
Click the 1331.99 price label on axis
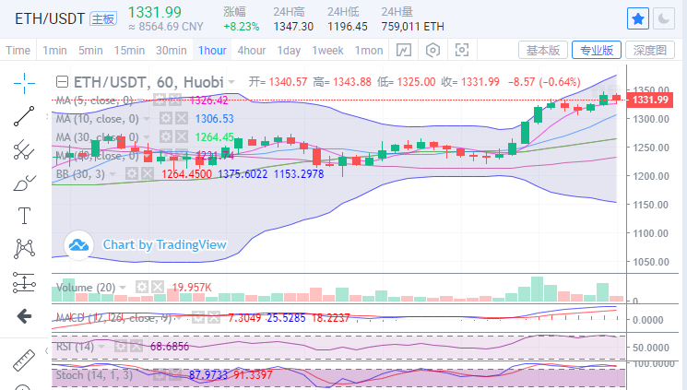650,100
